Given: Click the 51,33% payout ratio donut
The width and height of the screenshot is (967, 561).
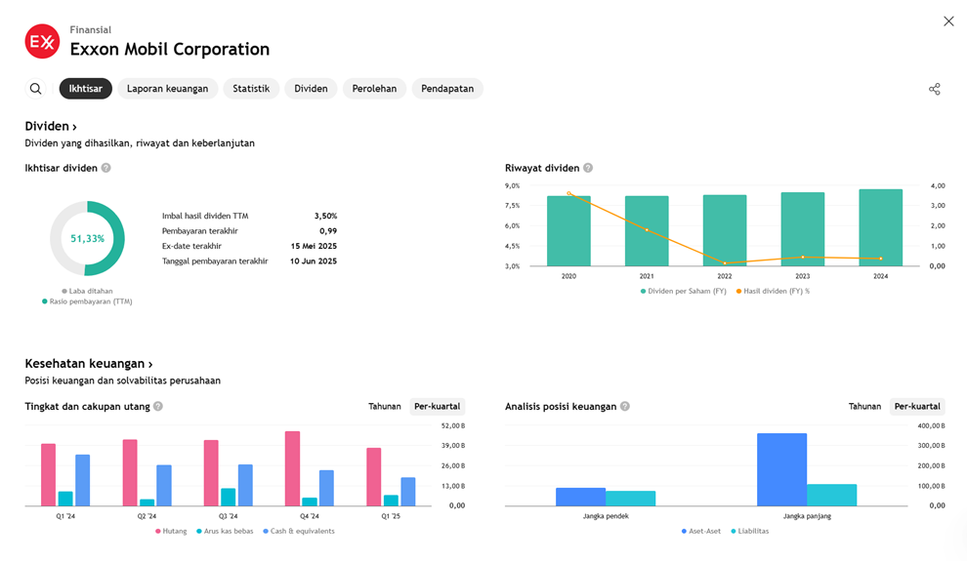Looking at the screenshot, I should click(87, 238).
